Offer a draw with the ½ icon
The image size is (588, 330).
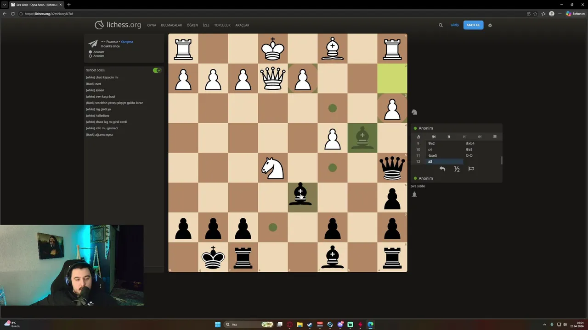(x=457, y=169)
